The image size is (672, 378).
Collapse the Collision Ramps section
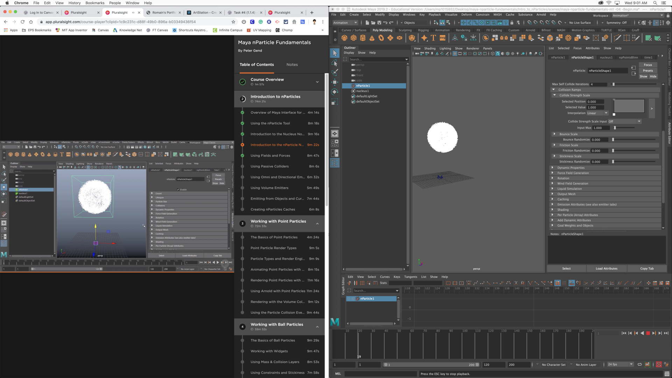click(554, 90)
